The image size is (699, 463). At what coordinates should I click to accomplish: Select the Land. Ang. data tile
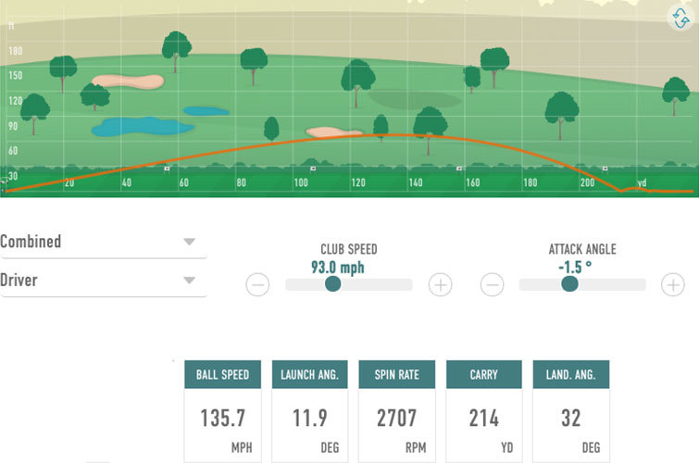[x=570, y=410]
